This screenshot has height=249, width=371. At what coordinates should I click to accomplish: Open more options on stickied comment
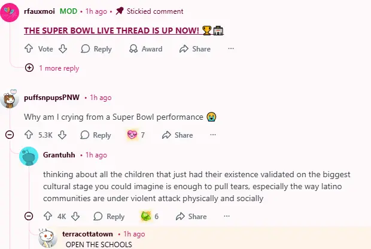tap(231, 49)
